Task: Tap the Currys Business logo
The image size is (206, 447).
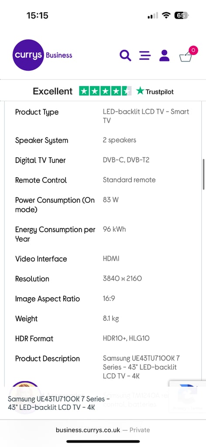Action: 42,55
